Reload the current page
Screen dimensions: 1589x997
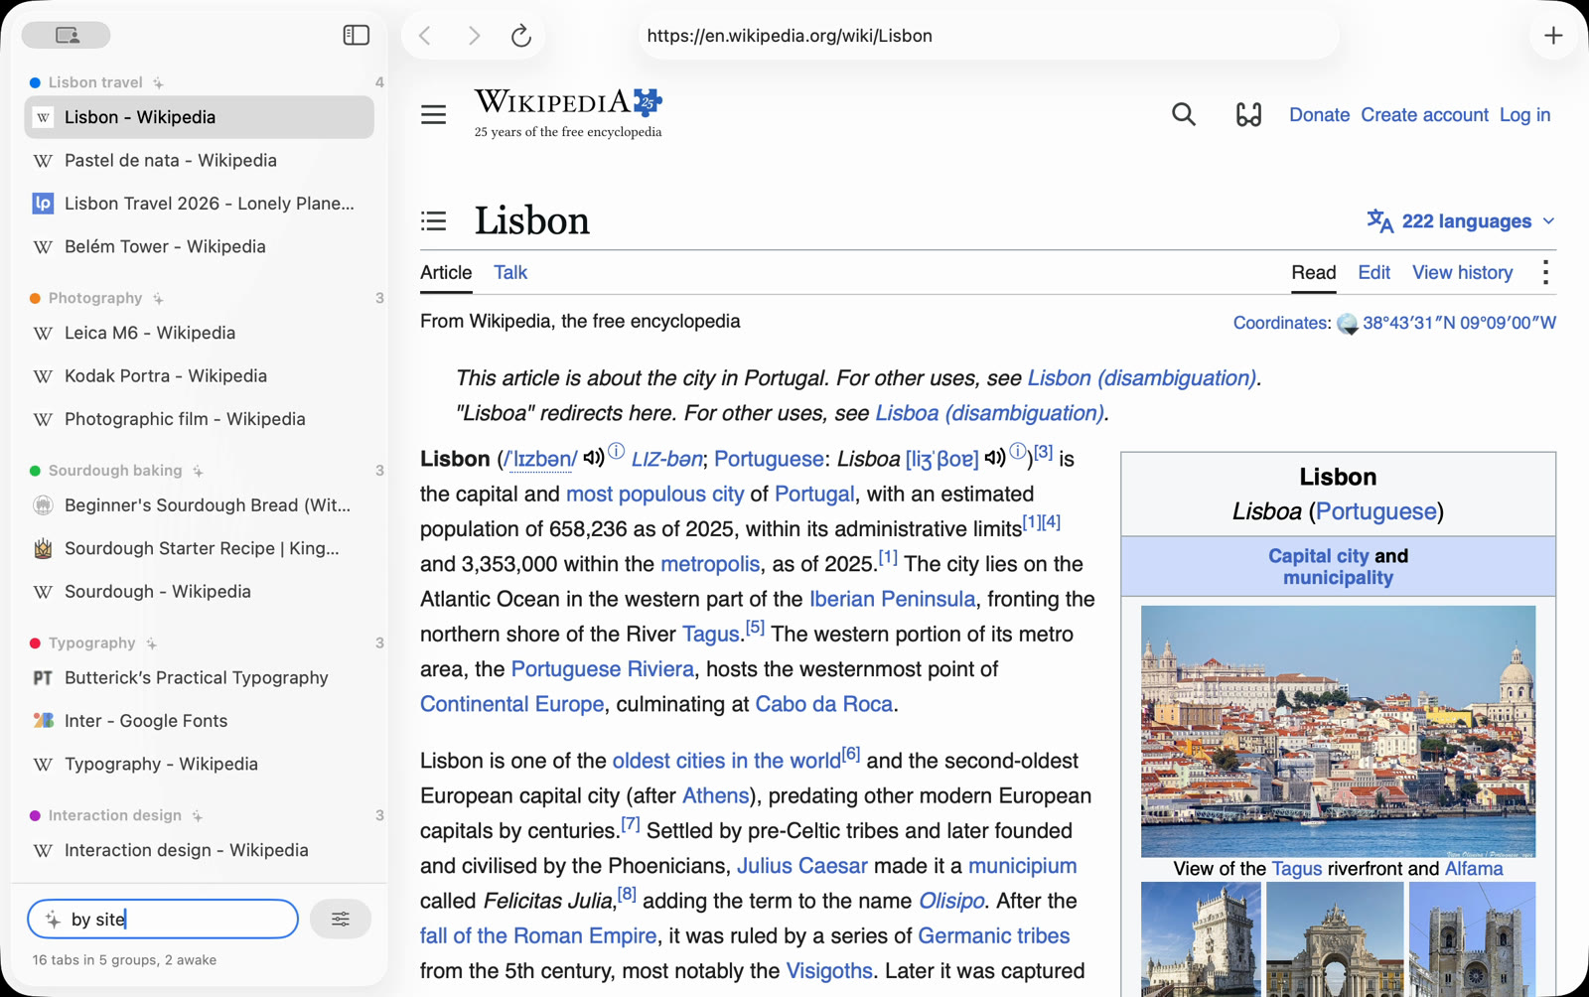pyautogui.click(x=521, y=36)
